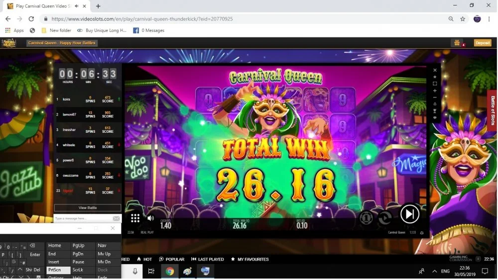This screenshot has width=498, height=280.
Task: Open chat bubble icon in game sidebar
Action: pos(435,118)
